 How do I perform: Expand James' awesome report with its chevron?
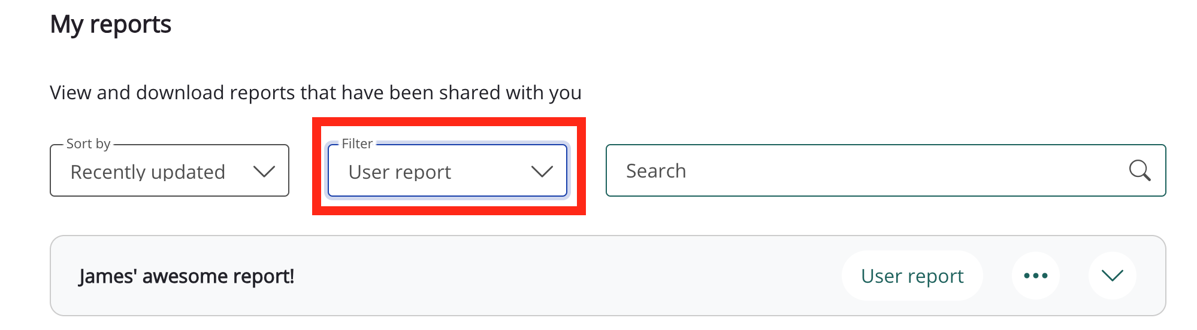[1112, 276]
